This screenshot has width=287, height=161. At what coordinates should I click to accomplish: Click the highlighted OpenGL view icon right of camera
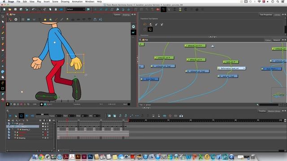click(134, 33)
